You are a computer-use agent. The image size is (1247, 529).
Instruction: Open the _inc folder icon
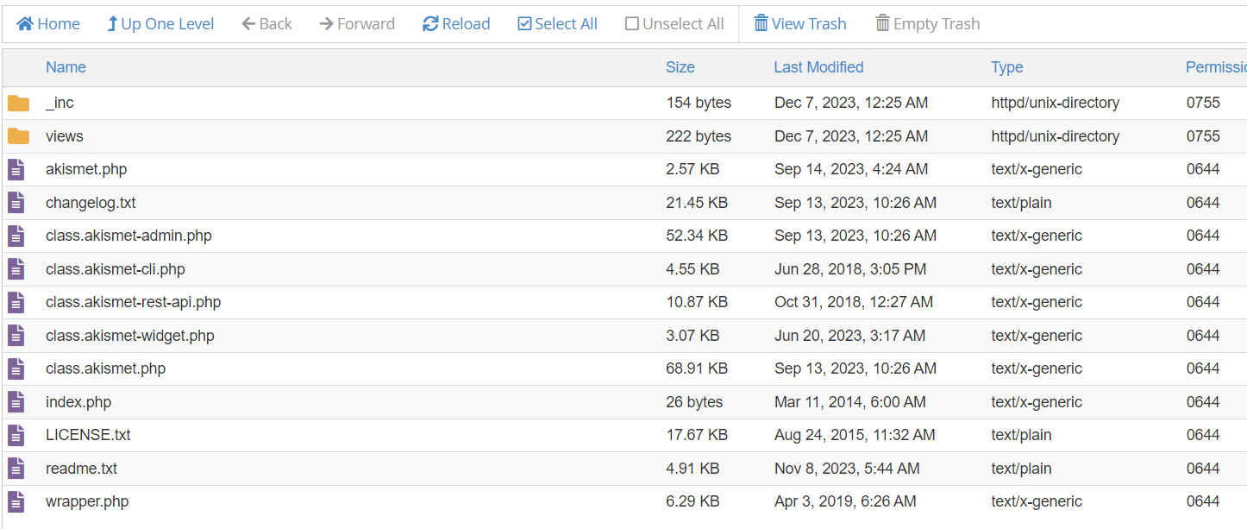(18, 102)
